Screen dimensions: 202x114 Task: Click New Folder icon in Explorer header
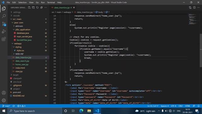33,8
